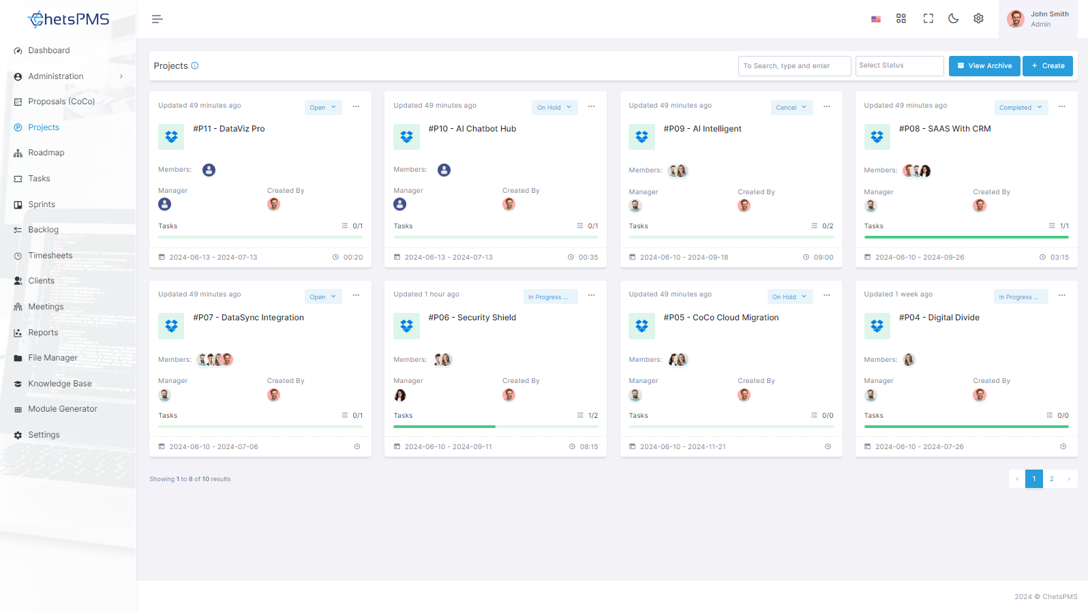Click the Create project button

pyautogui.click(x=1048, y=66)
